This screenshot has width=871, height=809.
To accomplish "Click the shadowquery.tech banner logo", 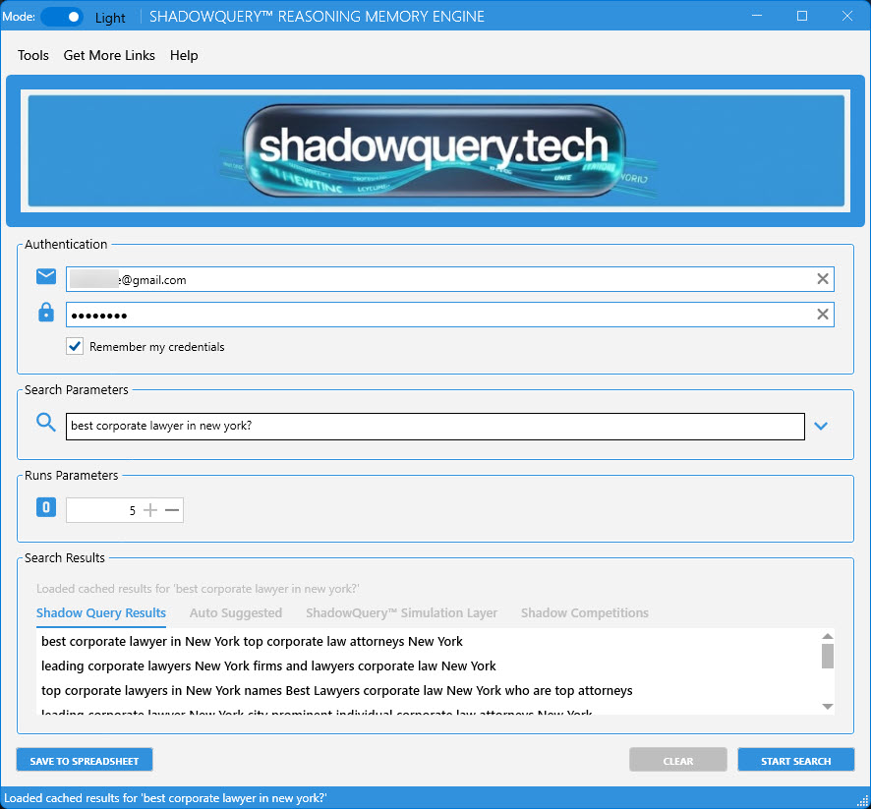I will (435, 150).
